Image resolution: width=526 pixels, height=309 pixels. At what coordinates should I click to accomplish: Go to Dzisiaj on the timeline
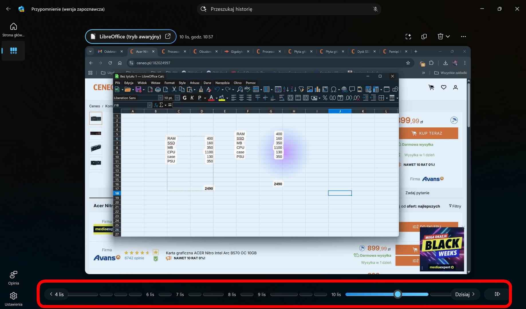[465, 294]
